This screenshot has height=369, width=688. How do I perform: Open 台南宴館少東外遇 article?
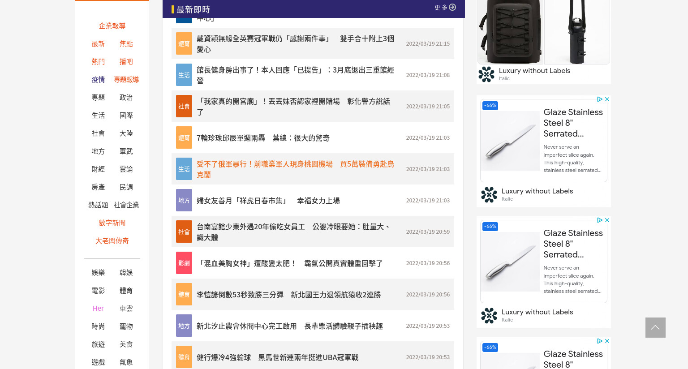[x=293, y=232]
